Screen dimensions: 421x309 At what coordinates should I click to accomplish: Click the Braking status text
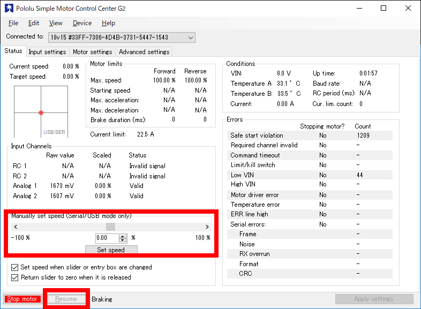pyautogui.click(x=102, y=299)
